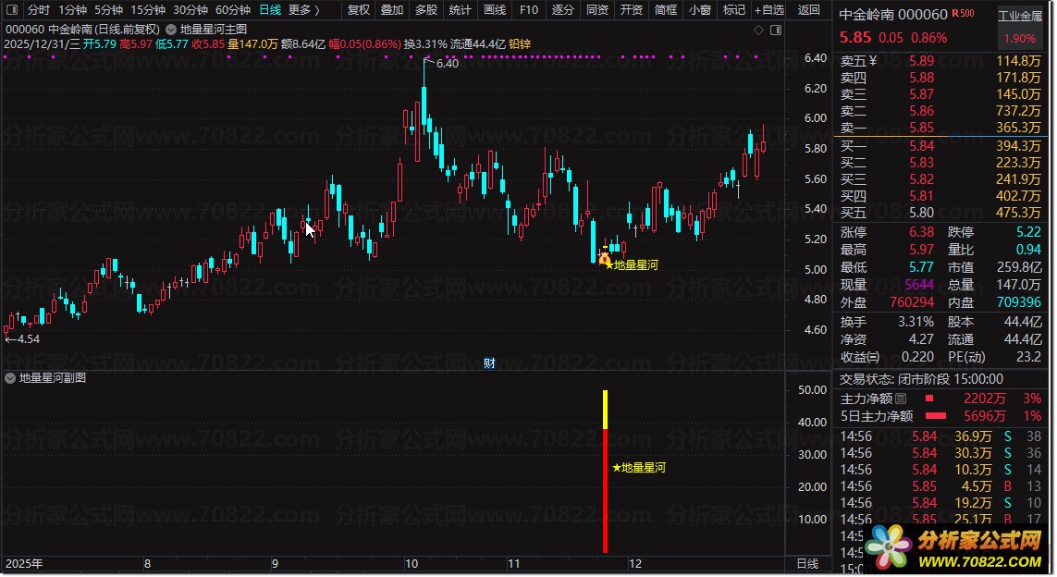
Task: Expand the 地量星河副图 indicator dropdown arrow
Action: point(10,378)
